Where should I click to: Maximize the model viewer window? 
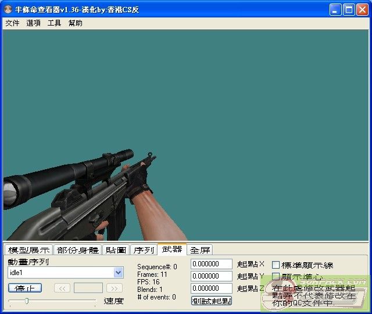(x=349, y=9)
